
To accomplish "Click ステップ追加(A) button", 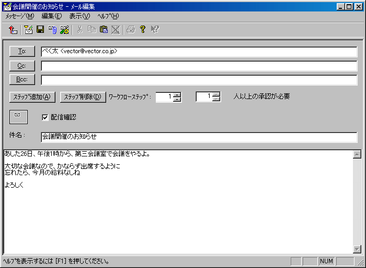I will [32, 97].
